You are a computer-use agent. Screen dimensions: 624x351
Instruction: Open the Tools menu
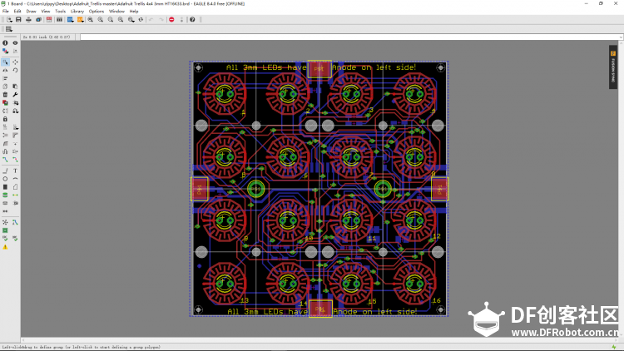click(x=60, y=11)
